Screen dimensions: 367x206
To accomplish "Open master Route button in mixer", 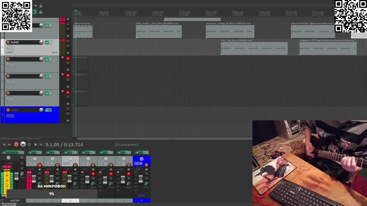I will tap(22, 174).
